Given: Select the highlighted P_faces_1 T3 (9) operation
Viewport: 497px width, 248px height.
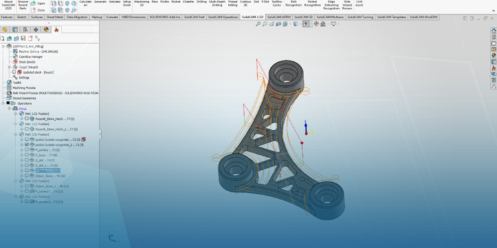Looking at the screenshot, I should click(x=48, y=170).
